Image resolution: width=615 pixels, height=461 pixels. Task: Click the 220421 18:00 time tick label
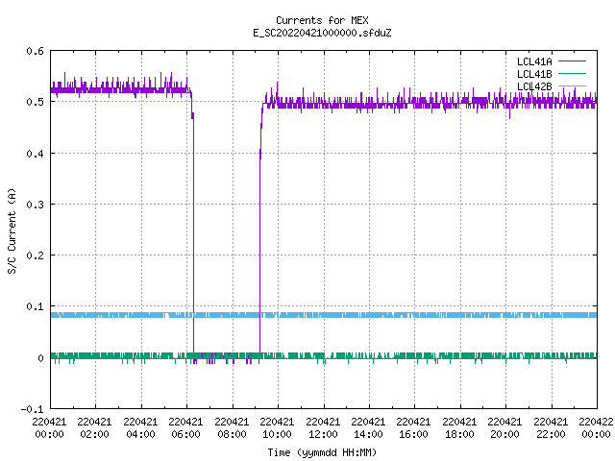[x=459, y=428]
